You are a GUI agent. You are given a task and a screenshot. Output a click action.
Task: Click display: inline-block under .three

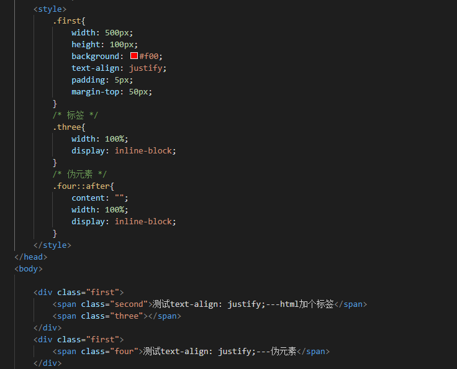click(x=124, y=150)
